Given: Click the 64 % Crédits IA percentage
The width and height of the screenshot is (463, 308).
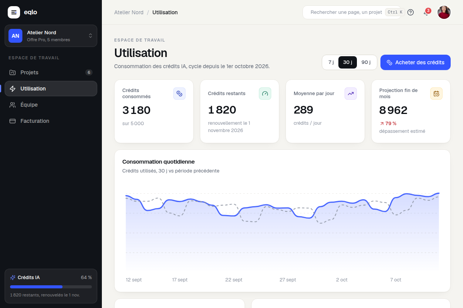Looking at the screenshot, I should (x=86, y=278).
